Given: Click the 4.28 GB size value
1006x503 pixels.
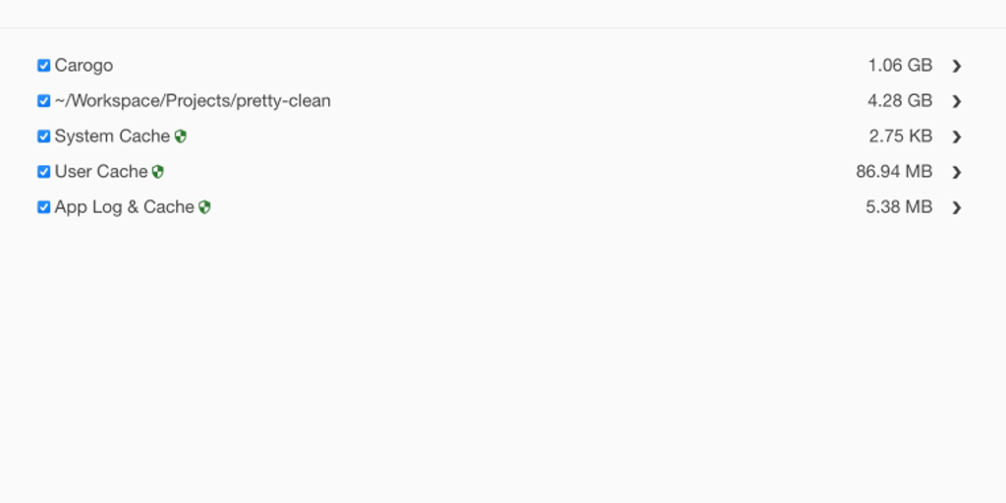Looking at the screenshot, I should [900, 101].
